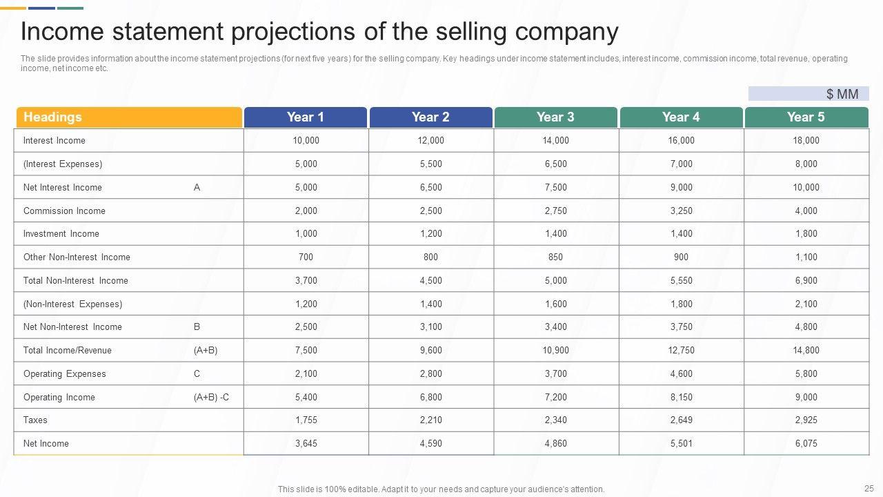Click the Year 4 column header

[681, 117]
